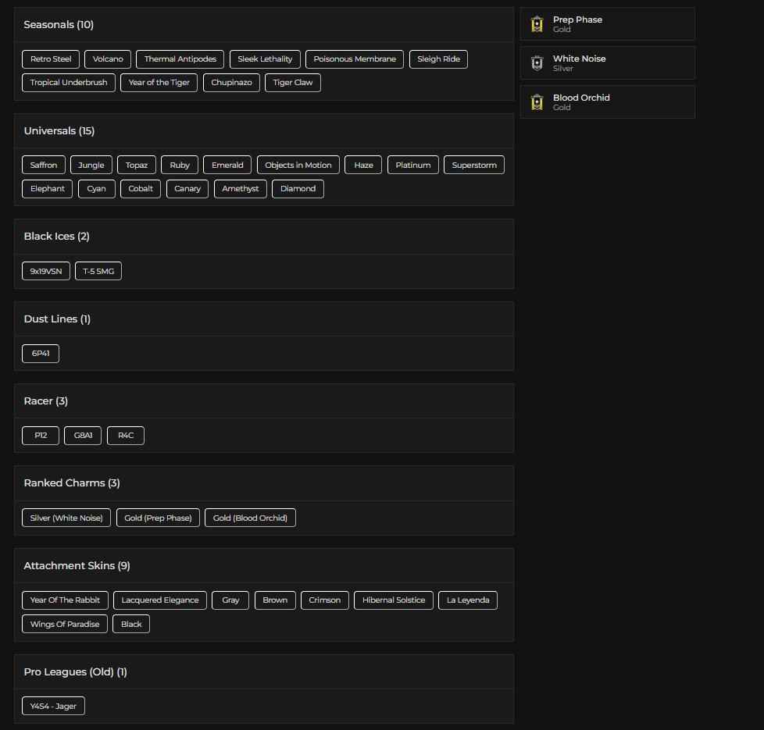Expand the Universals (15) section header
Image resolution: width=764 pixels, height=730 pixels.
59,130
